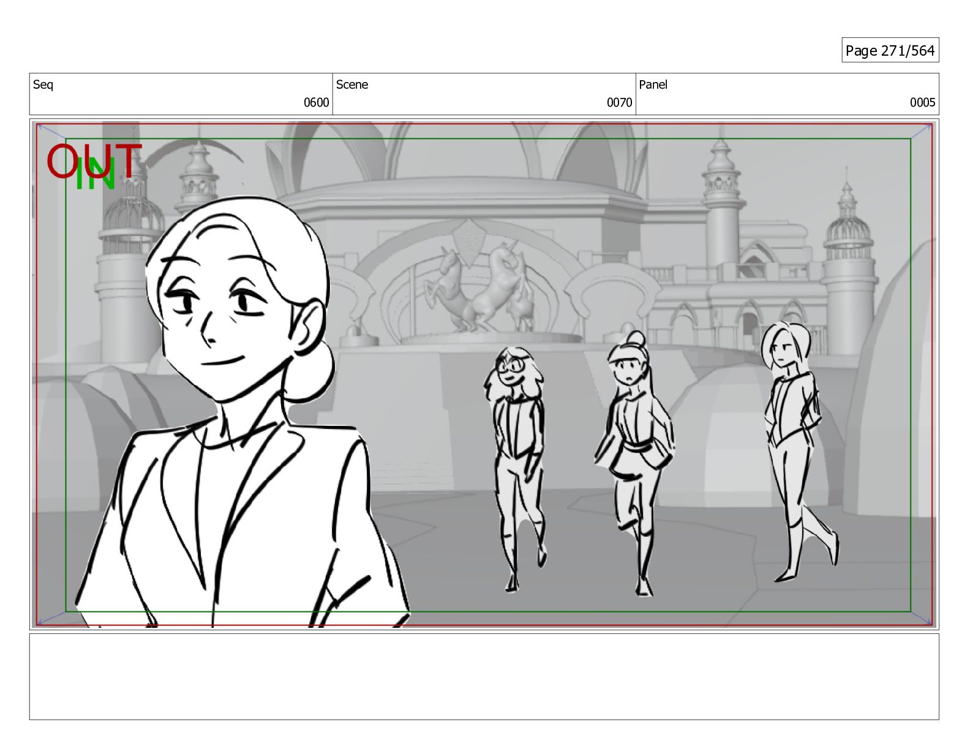The height and width of the screenshot is (749, 970).
Task: Select the sequence number 0600
Action: click(x=316, y=103)
